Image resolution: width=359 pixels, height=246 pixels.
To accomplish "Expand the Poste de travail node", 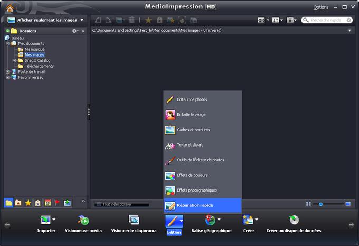I will pos(7,72).
